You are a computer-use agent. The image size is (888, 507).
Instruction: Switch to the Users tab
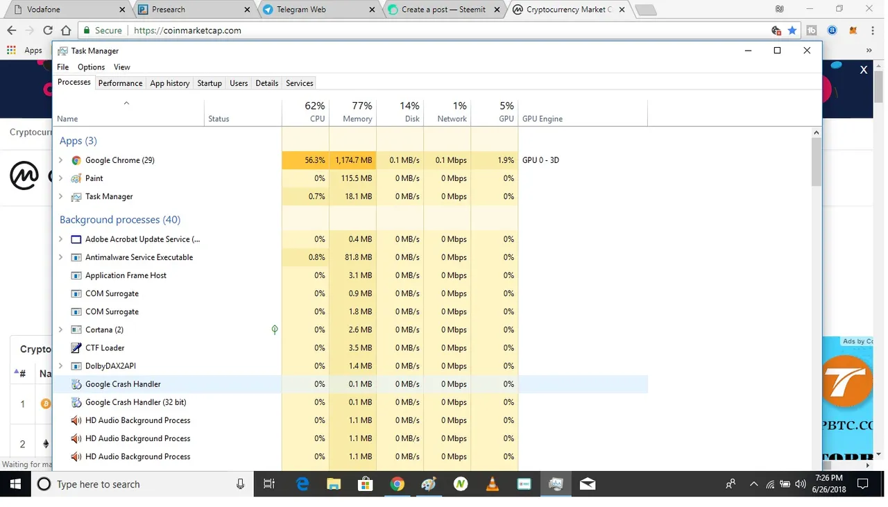(x=239, y=83)
